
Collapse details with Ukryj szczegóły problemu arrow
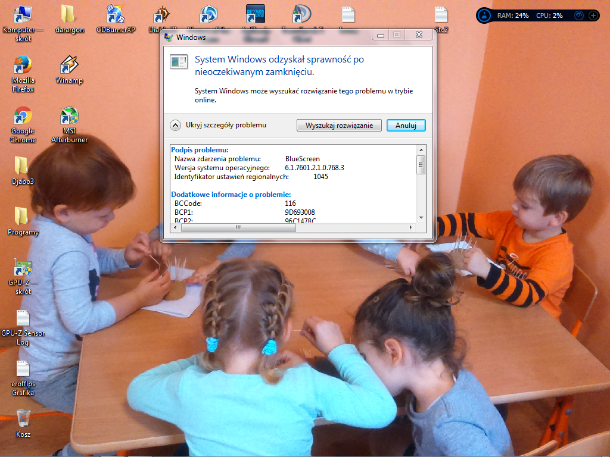[176, 125]
